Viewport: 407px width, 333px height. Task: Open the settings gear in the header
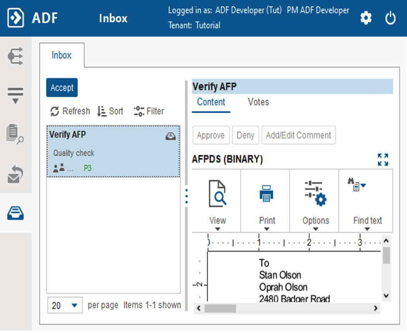pos(366,18)
